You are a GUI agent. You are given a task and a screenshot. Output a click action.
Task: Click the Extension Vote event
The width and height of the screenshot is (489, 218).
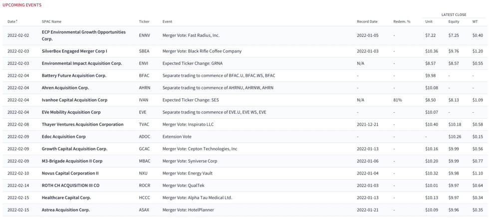[x=177, y=137]
